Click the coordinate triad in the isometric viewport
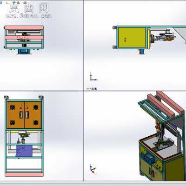The image size is (186, 186). pyautogui.click(x=93, y=169)
